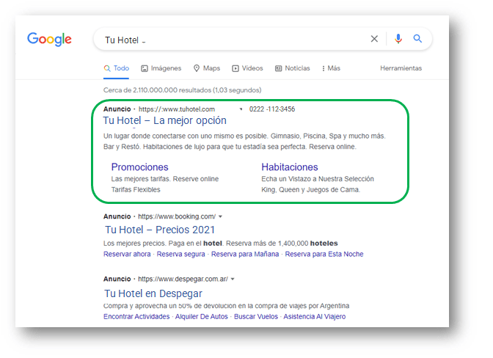
Task: Open "Tu Hotel en Despegar" result
Action: point(153,293)
